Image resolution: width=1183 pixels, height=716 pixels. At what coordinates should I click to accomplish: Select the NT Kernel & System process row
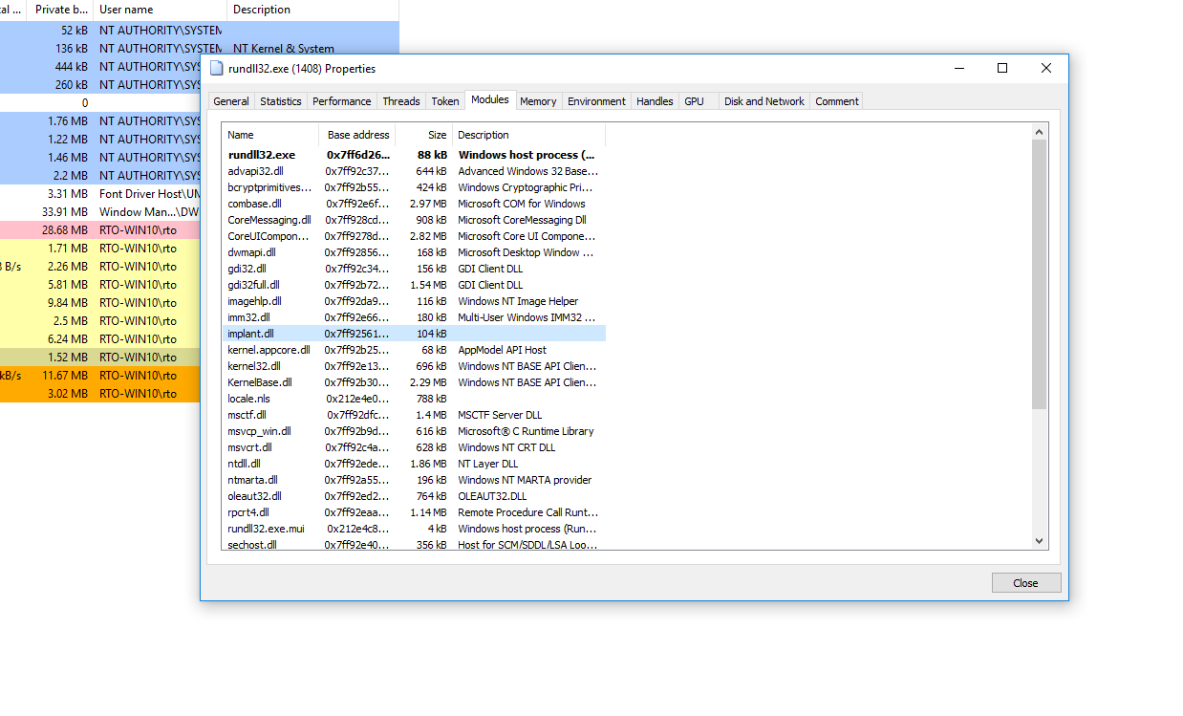point(199,49)
